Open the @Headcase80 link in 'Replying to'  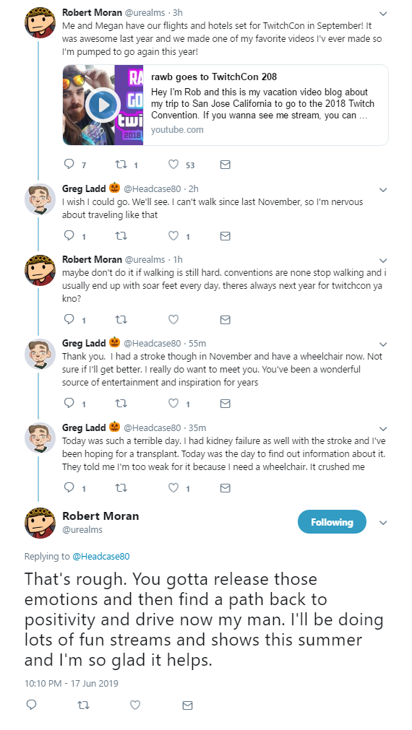(100, 556)
